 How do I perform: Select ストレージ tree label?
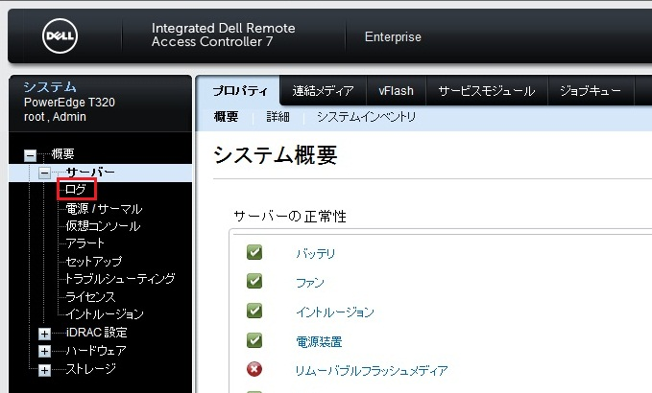[90, 368]
